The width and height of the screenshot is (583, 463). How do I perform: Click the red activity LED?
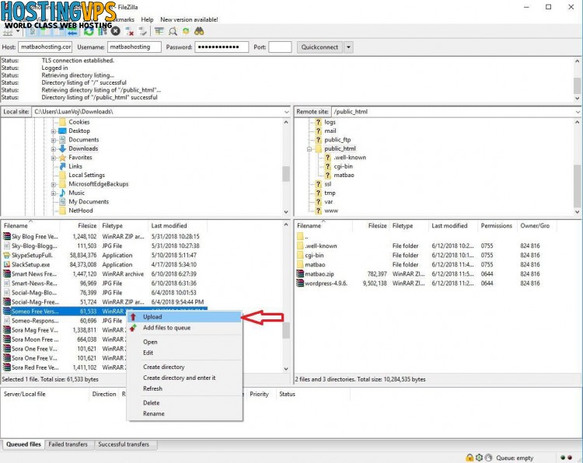[x=570, y=458]
